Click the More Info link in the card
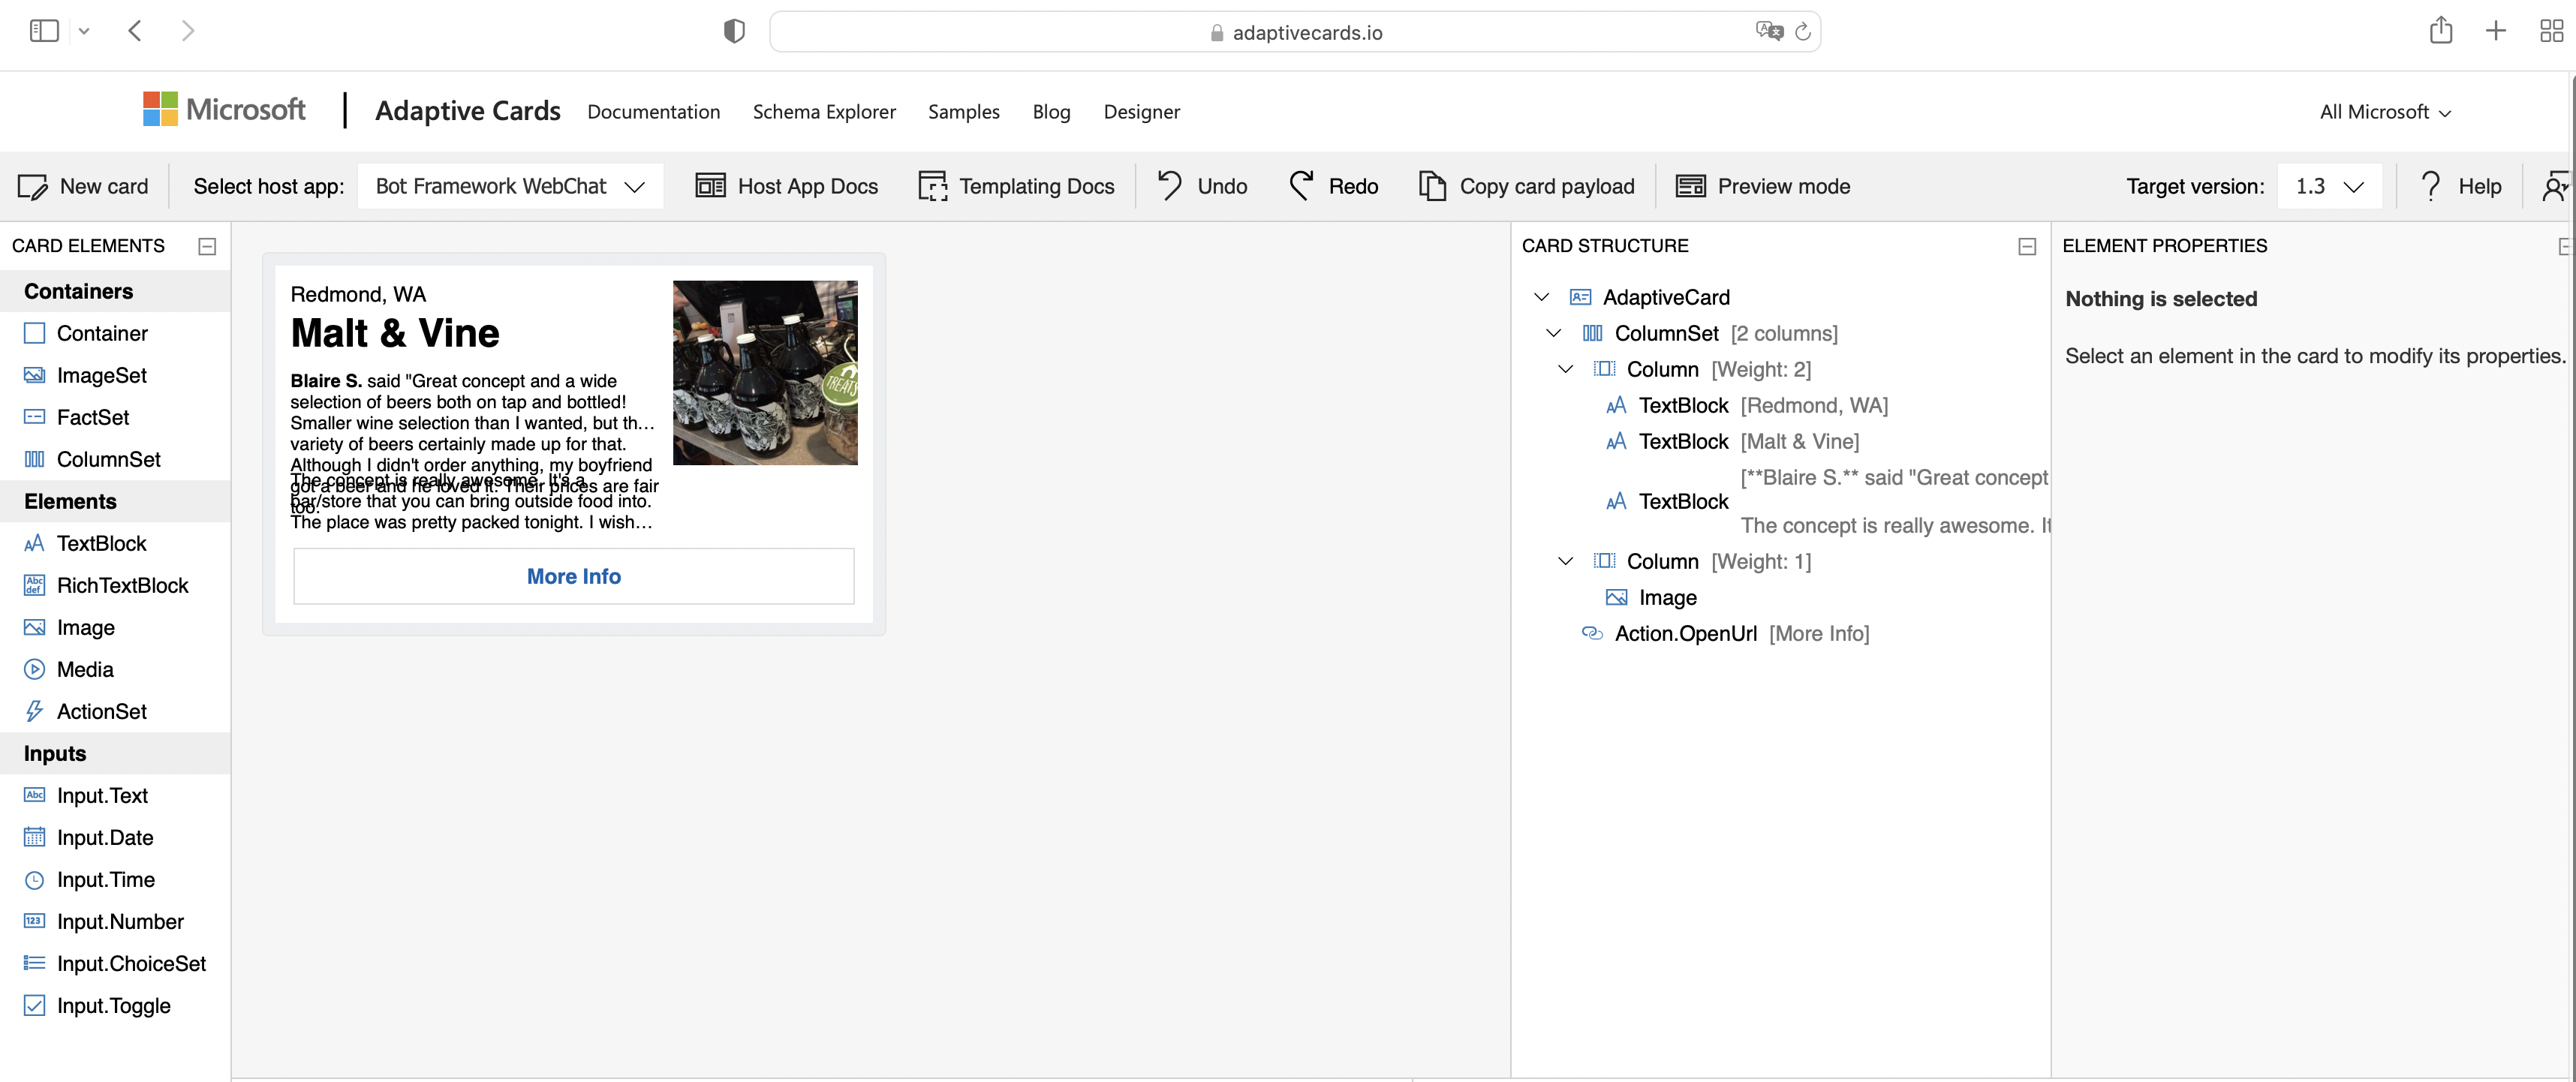The width and height of the screenshot is (2576, 1082). pos(572,576)
